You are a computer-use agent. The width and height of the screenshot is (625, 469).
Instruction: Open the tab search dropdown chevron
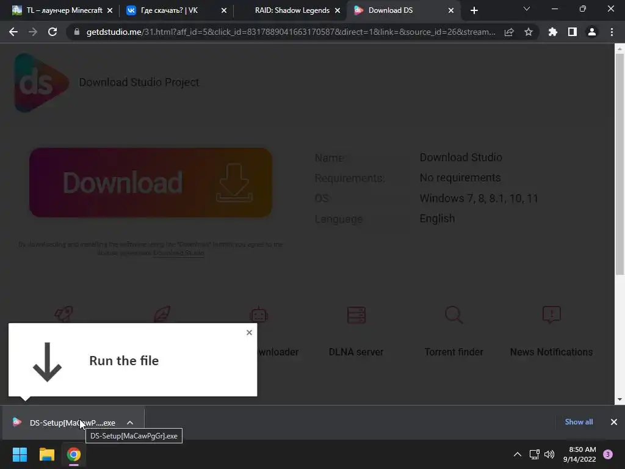click(x=527, y=9)
